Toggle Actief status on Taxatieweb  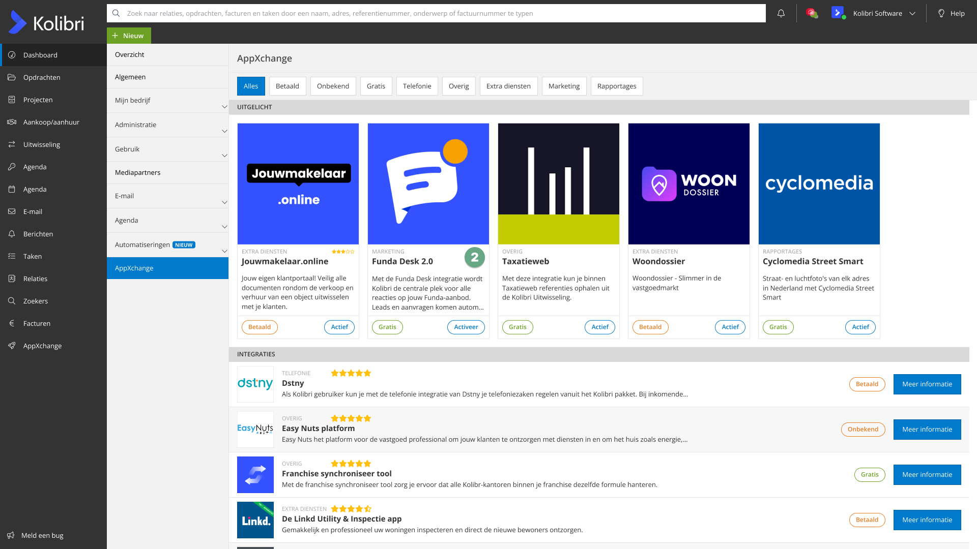click(599, 327)
